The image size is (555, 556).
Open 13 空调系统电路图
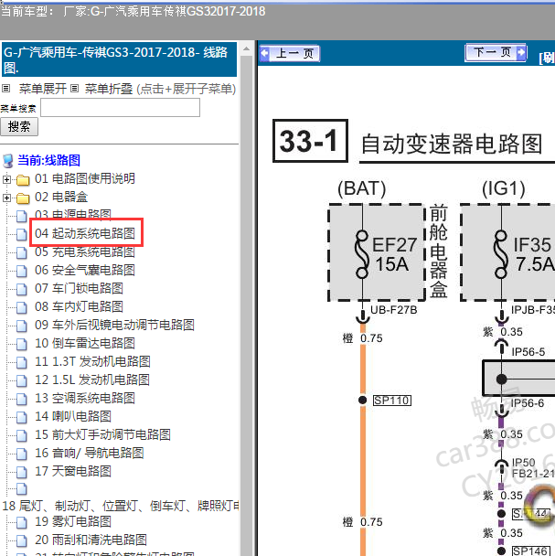coord(85,398)
